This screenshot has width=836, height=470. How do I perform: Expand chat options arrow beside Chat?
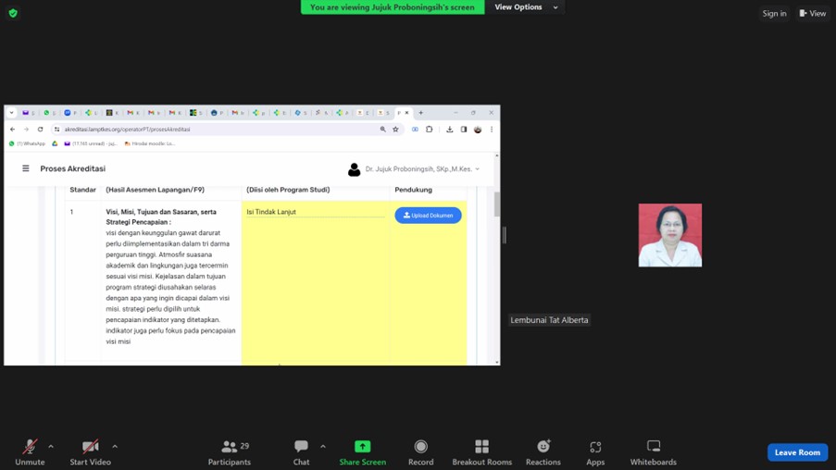pyautogui.click(x=323, y=447)
